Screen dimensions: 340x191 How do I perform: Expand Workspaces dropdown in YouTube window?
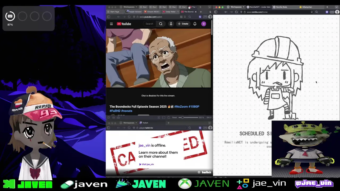129,7
